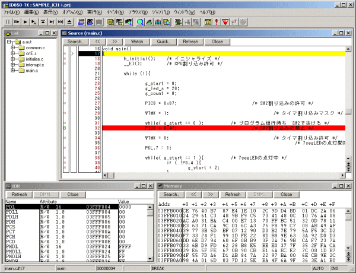Image resolution: width=356 pixels, height=273 pixels.
Task: Click the Step In toolbar icon
Action: pyautogui.click(x=52, y=22)
